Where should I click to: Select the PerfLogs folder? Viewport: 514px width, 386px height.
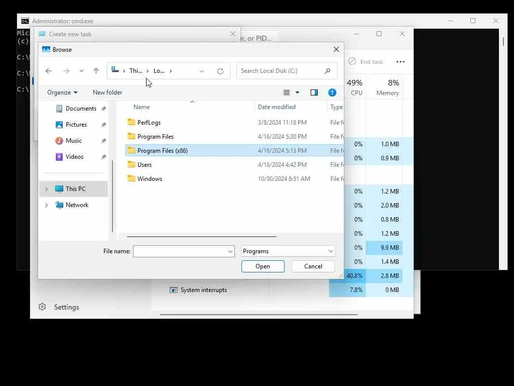point(235,123)
